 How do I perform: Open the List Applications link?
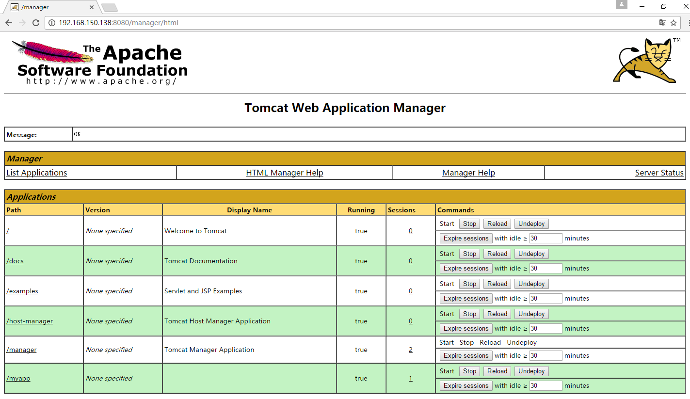pos(37,173)
